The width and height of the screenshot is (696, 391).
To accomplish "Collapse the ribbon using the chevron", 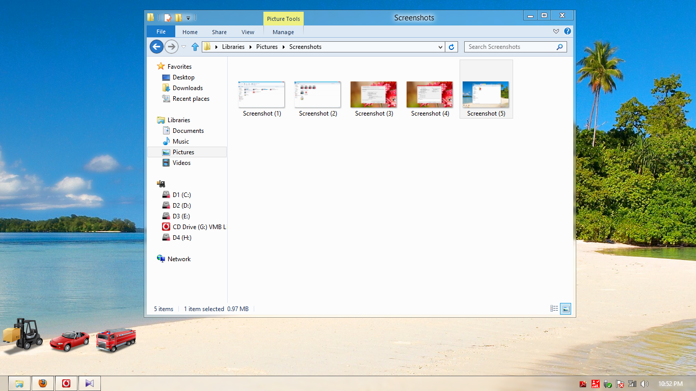I will click(x=556, y=31).
